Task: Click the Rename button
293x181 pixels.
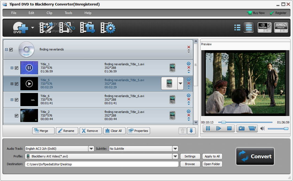Action: 67,131
